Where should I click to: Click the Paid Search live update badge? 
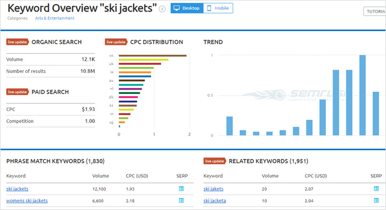pyautogui.click(x=18, y=92)
